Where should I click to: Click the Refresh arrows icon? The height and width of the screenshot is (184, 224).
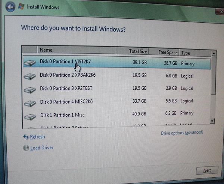pos(26,137)
